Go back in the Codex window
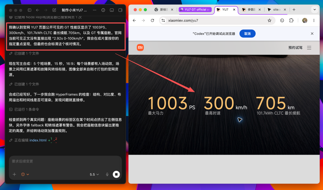This screenshot has height=190, width=323. pyautogui.click(x=37, y=10)
